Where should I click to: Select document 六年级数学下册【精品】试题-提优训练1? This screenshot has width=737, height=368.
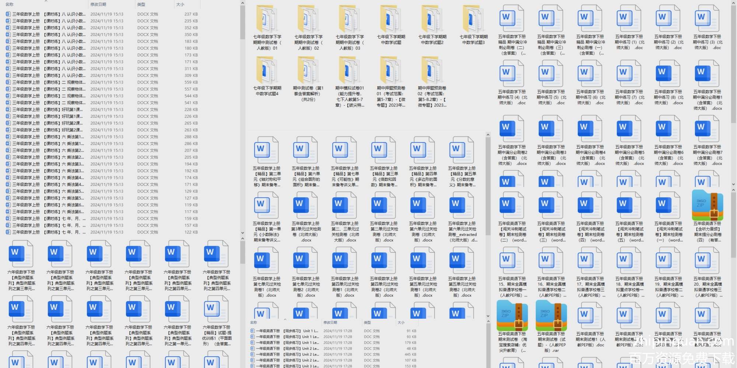(217, 310)
